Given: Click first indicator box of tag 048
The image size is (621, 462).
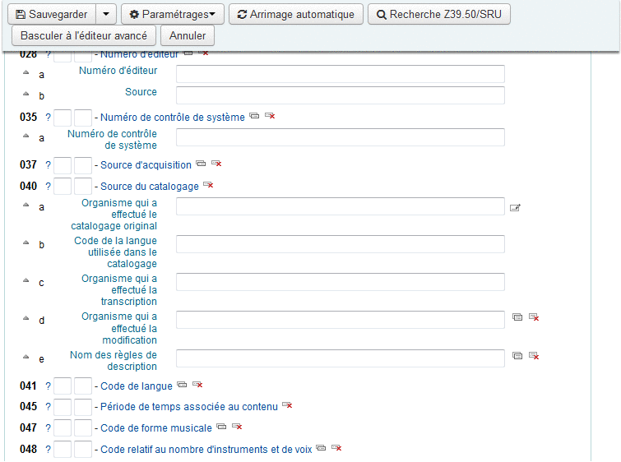Looking at the screenshot, I should (63, 450).
